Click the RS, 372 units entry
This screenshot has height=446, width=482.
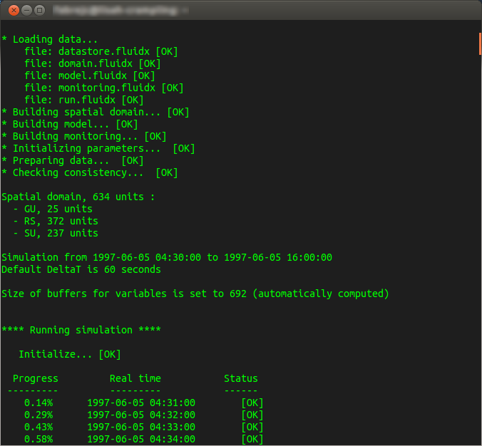(x=56, y=221)
